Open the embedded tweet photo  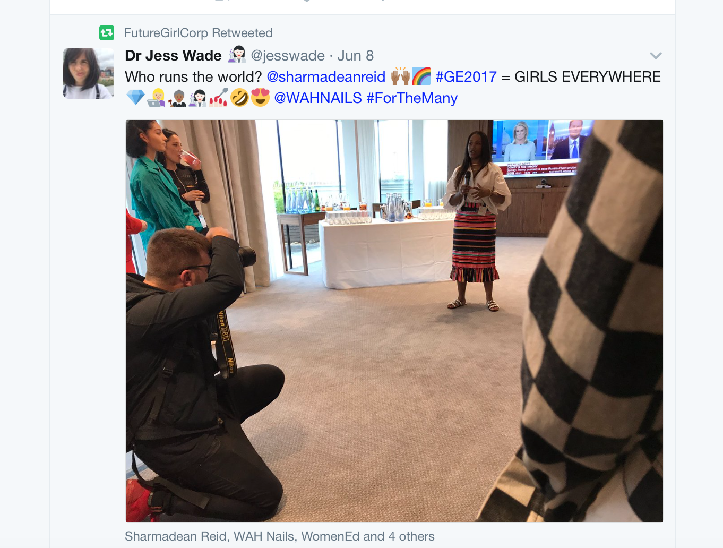(x=394, y=321)
